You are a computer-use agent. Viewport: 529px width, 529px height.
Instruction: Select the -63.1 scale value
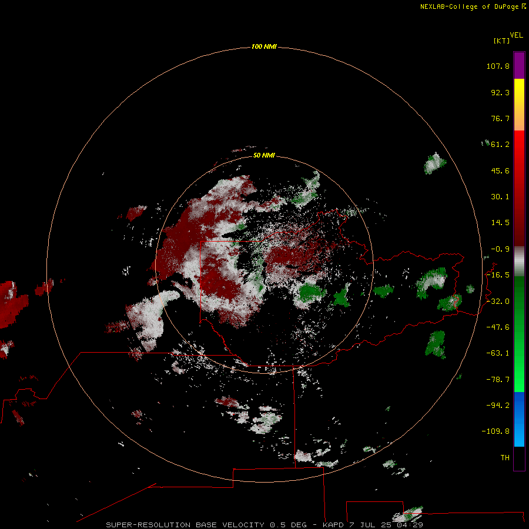point(498,353)
